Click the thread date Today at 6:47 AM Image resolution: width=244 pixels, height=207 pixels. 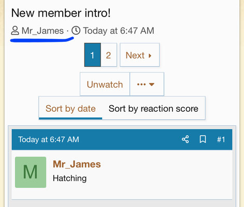coord(119,31)
